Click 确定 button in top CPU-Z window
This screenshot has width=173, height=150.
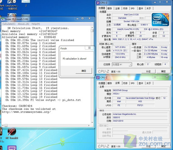coord(163,71)
